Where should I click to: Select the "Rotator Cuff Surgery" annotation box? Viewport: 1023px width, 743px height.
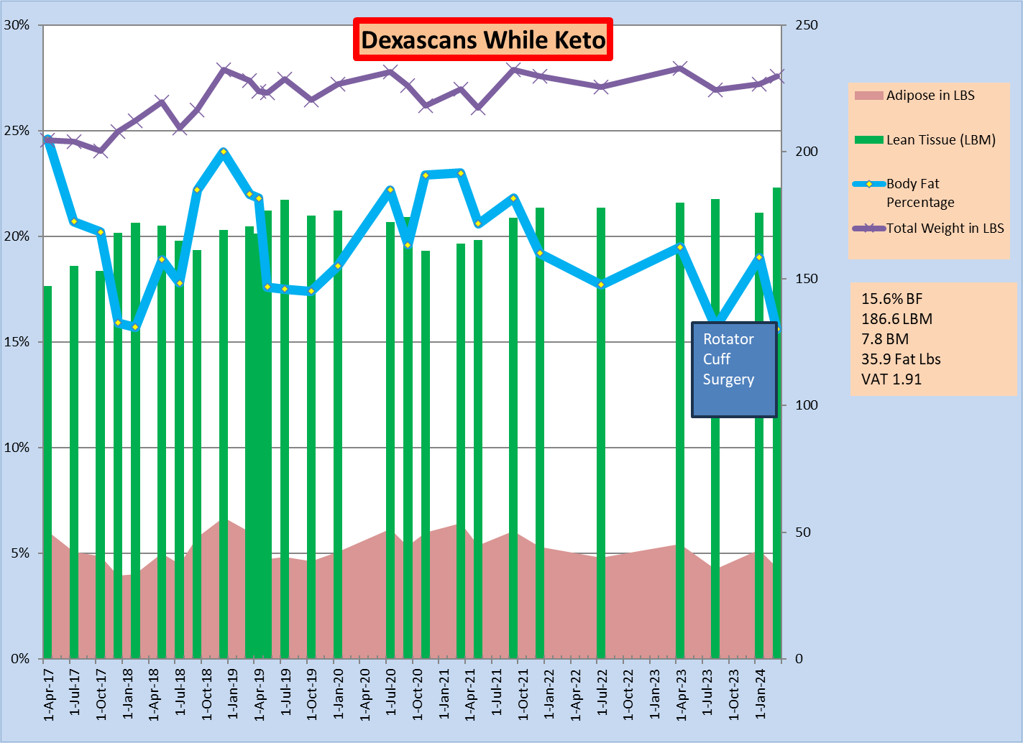point(734,369)
